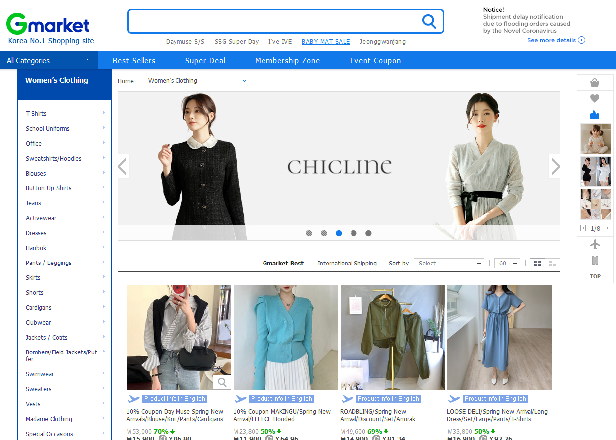616x440 pixels.
Task: Open the Event Coupon menu tab
Action: pos(375,61)
